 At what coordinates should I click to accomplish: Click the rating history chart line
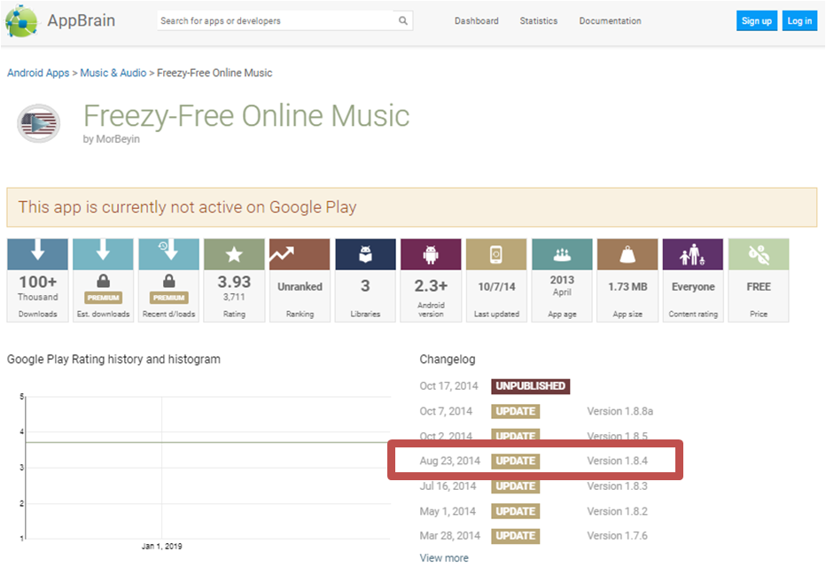point(208,442)
